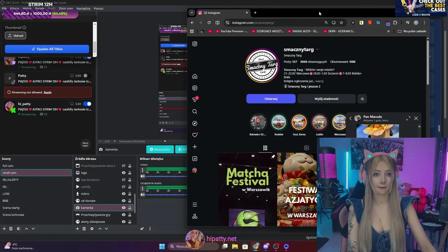Adjust Urządzenie audio volume slider
Image resolution: width=448 pixels, height=252 pixels.
(x=166, y=195)
